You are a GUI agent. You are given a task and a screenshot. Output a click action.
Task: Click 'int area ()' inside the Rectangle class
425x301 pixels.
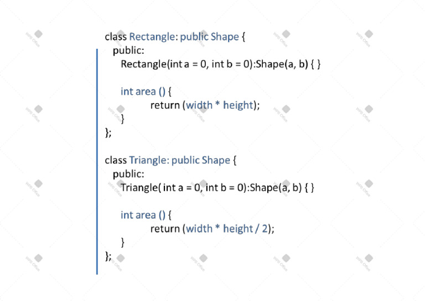[143, 91]
